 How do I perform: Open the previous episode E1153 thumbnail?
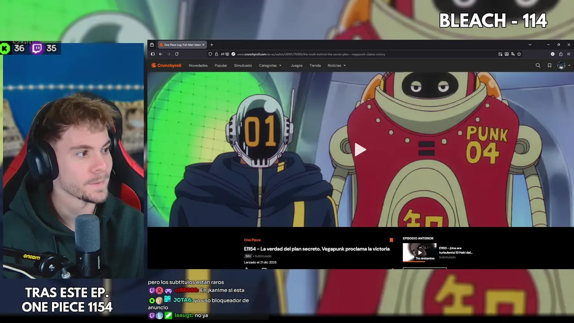419,252
